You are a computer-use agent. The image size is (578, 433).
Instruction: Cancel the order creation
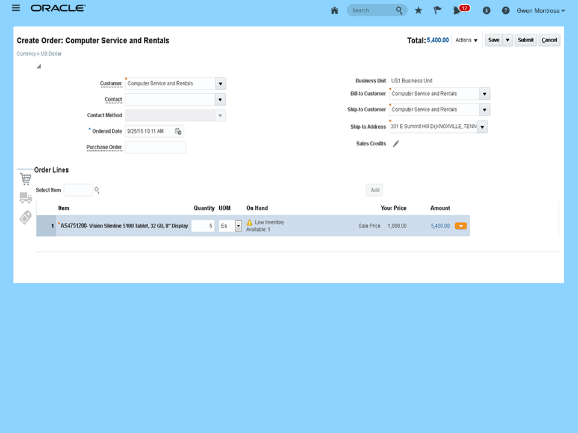[x=549, y=40]
